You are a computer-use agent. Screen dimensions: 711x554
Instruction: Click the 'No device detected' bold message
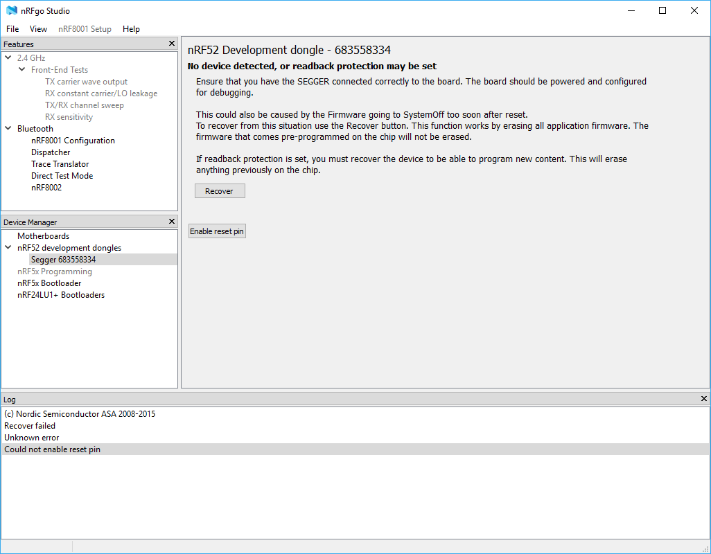pyautogui.click(x=312, y=66)
